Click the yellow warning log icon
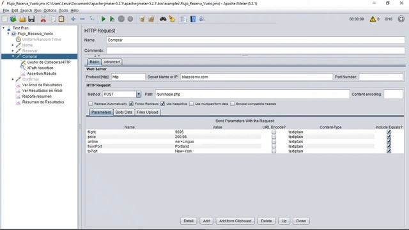 click(373, 19)
